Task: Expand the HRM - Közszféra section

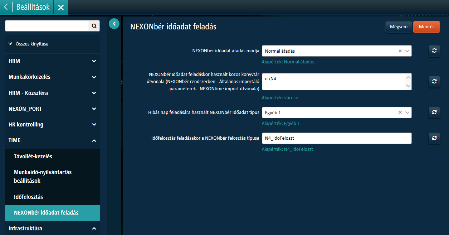Action: click(x=52, y=93)
